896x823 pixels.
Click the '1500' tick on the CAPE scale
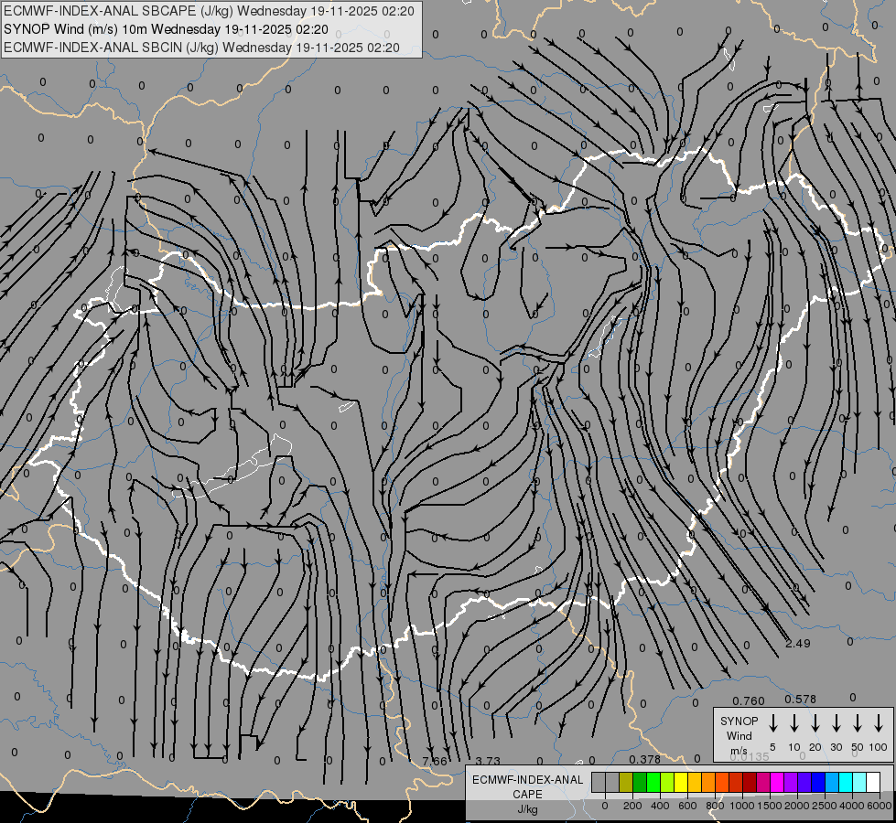click(x=770, y=806)
